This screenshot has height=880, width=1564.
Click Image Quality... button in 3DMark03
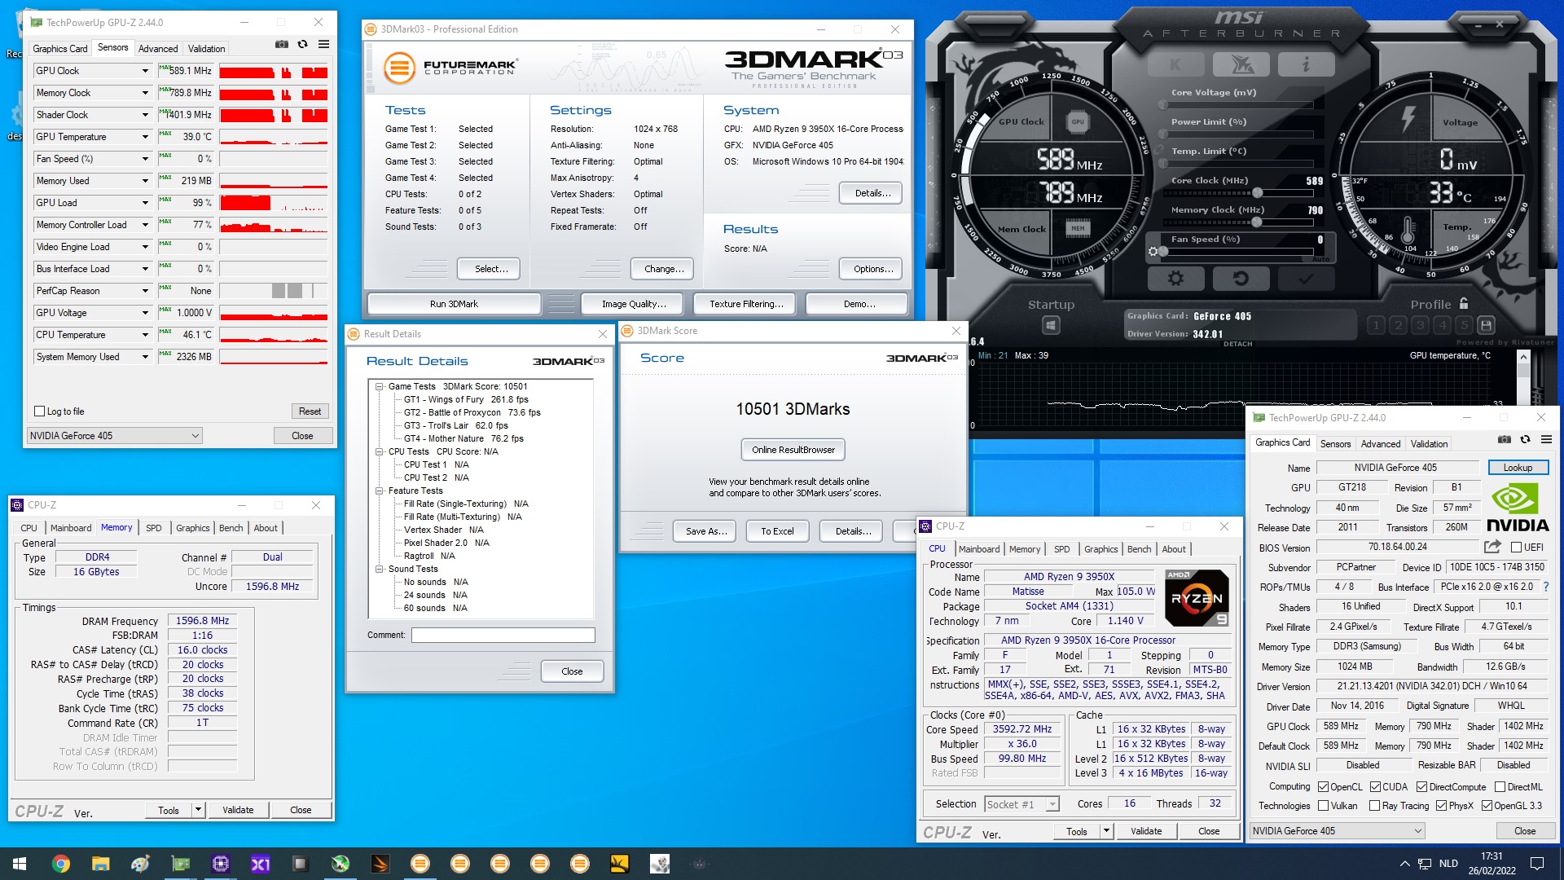634,304
